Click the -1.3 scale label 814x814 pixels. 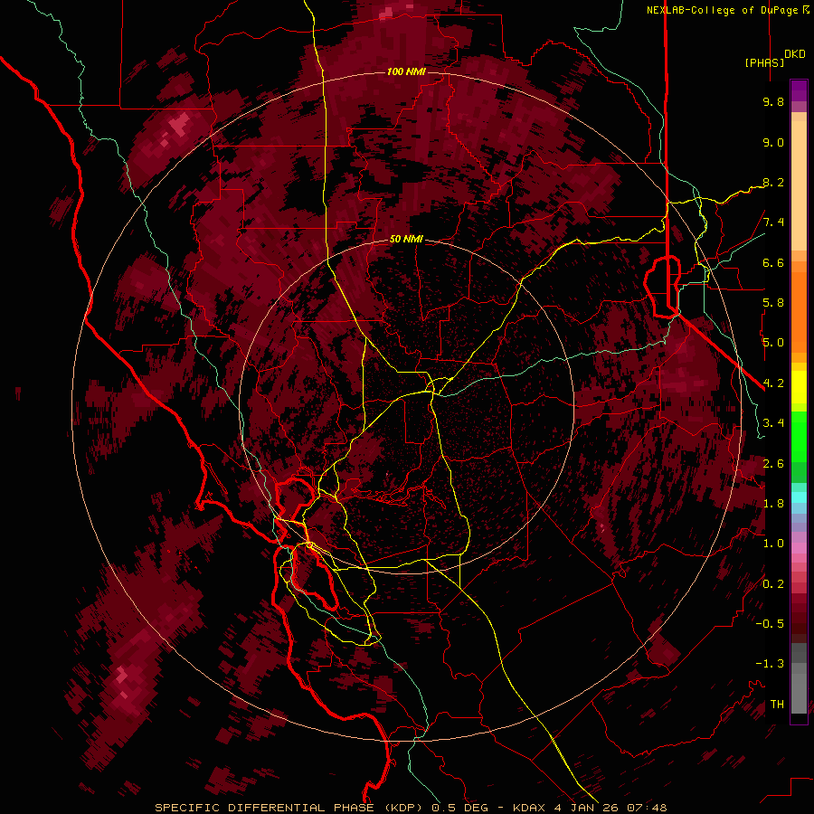point(770,664)
